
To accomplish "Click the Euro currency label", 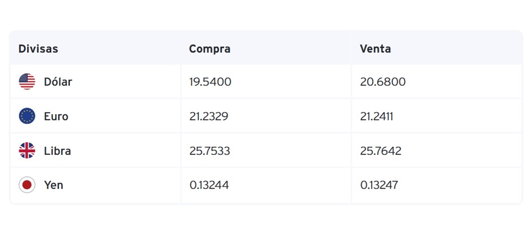I will [56, 116].
